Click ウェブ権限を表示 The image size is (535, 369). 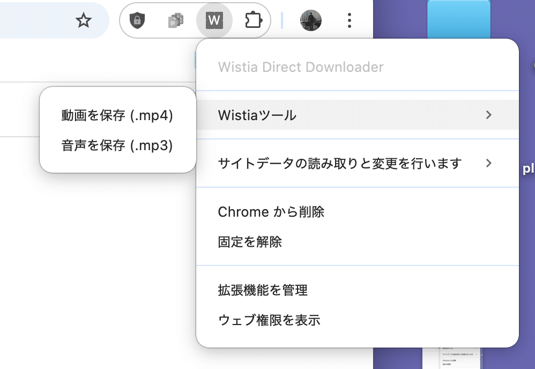point(269,321)
